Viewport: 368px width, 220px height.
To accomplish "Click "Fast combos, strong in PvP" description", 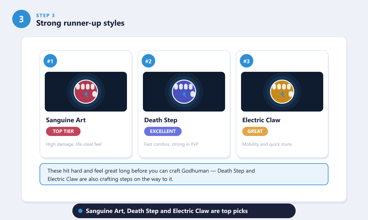I will pos(171,144).
